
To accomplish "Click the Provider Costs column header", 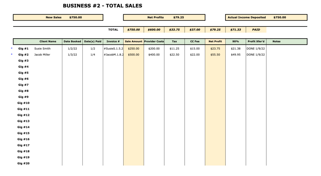I will (x=154, y=41).
